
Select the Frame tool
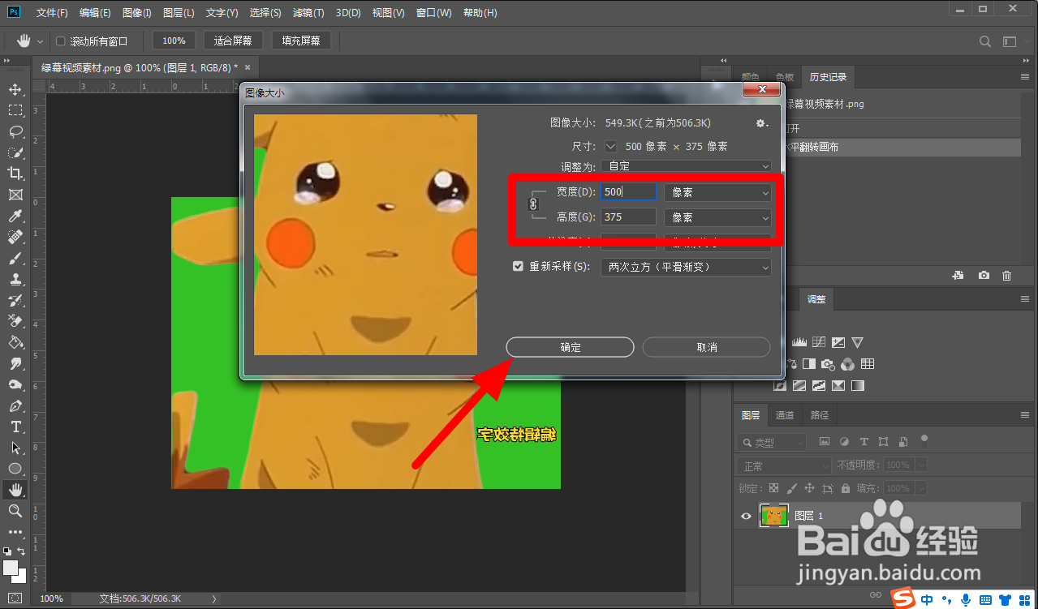(15, 195)
